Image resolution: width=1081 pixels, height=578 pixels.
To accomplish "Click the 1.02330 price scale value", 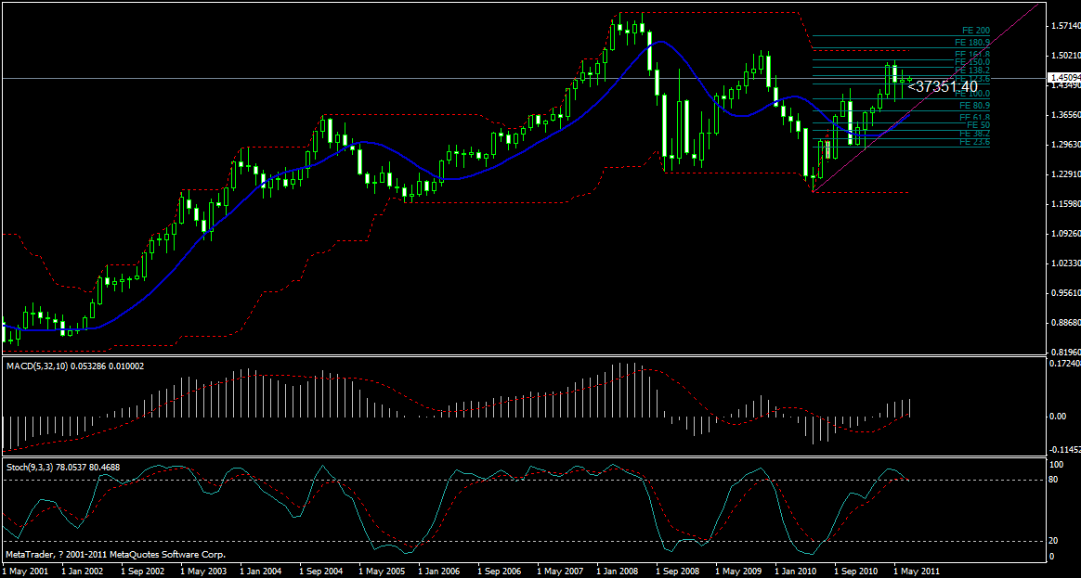I will [1065, 263].
